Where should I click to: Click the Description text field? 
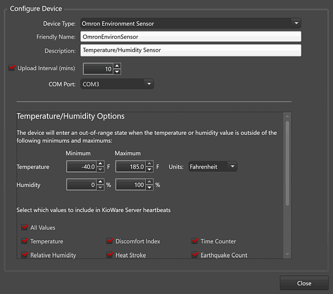[x=190, y=50]
